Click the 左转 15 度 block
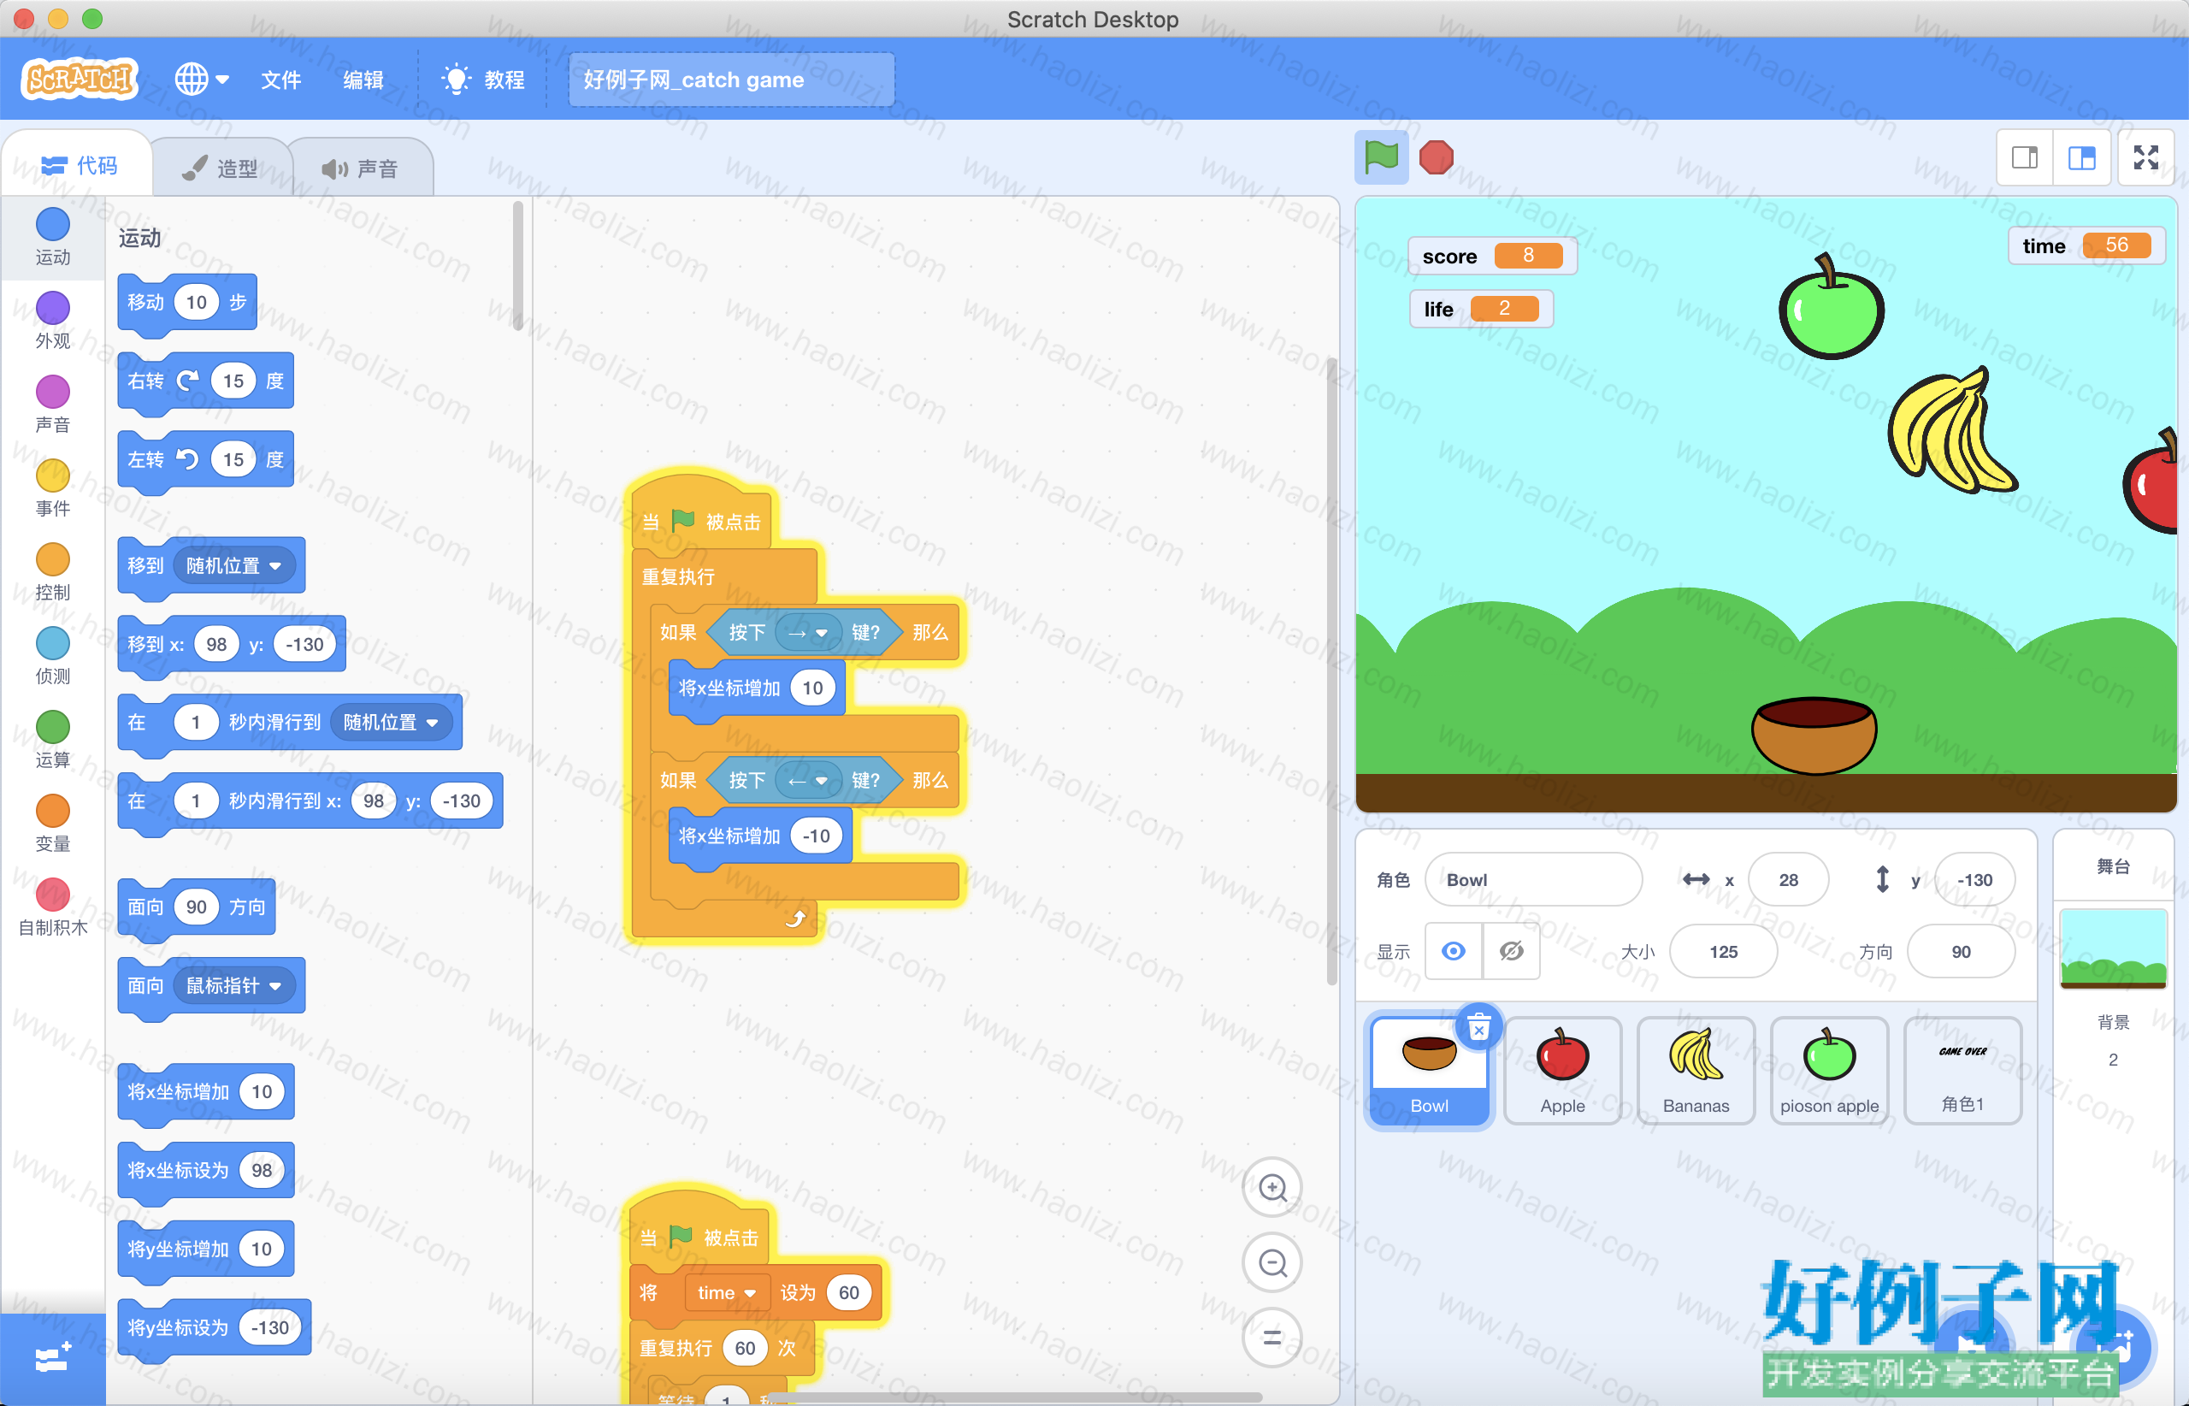Image resolution: width=2189 pixels, height=1406 pixels. [x=205, y=459]
